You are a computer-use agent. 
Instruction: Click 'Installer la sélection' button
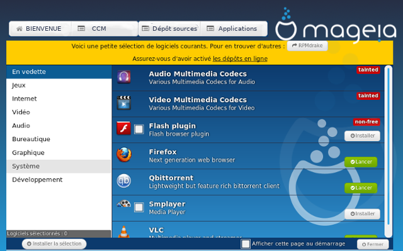tap(54, 244)
